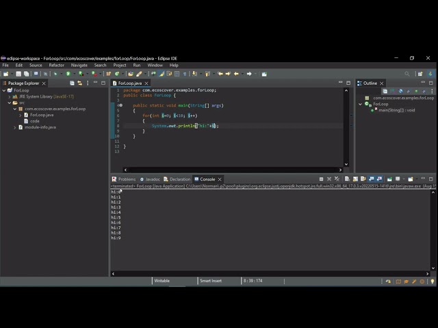
Task: Click the Toggle Mark Occurrences highlighter icon
Action: [x=162, y=74]
